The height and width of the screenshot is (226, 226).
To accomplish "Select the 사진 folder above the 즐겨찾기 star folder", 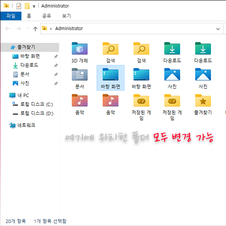I will (203, 79).
